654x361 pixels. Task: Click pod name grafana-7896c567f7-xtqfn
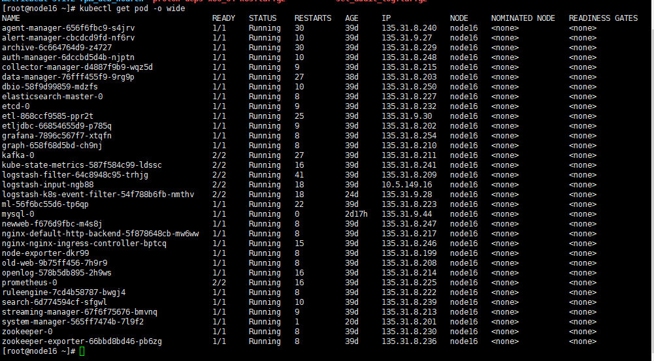point(57,136)
